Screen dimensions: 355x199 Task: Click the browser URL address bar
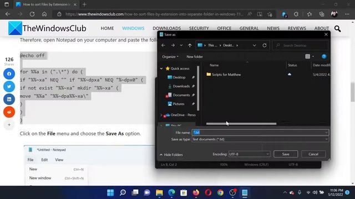tap(154, 14)
